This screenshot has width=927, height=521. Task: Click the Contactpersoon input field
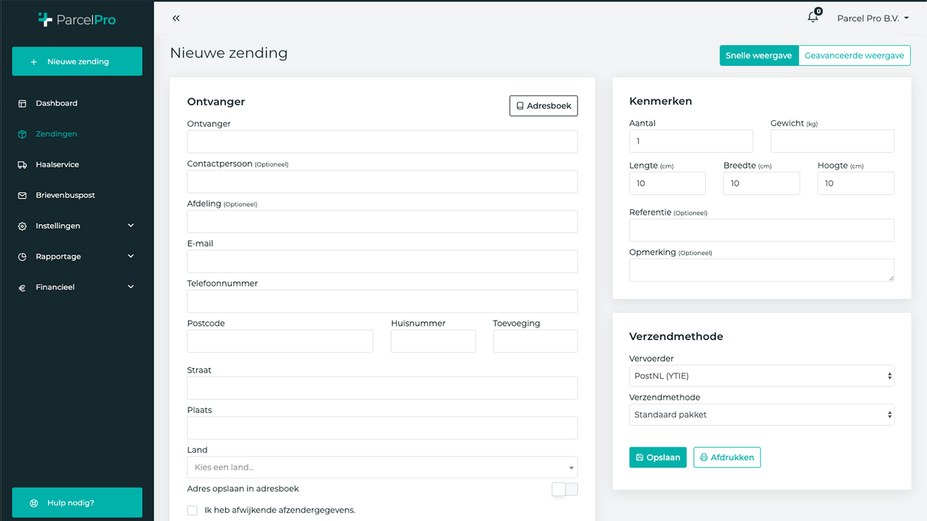coord(382,182)
